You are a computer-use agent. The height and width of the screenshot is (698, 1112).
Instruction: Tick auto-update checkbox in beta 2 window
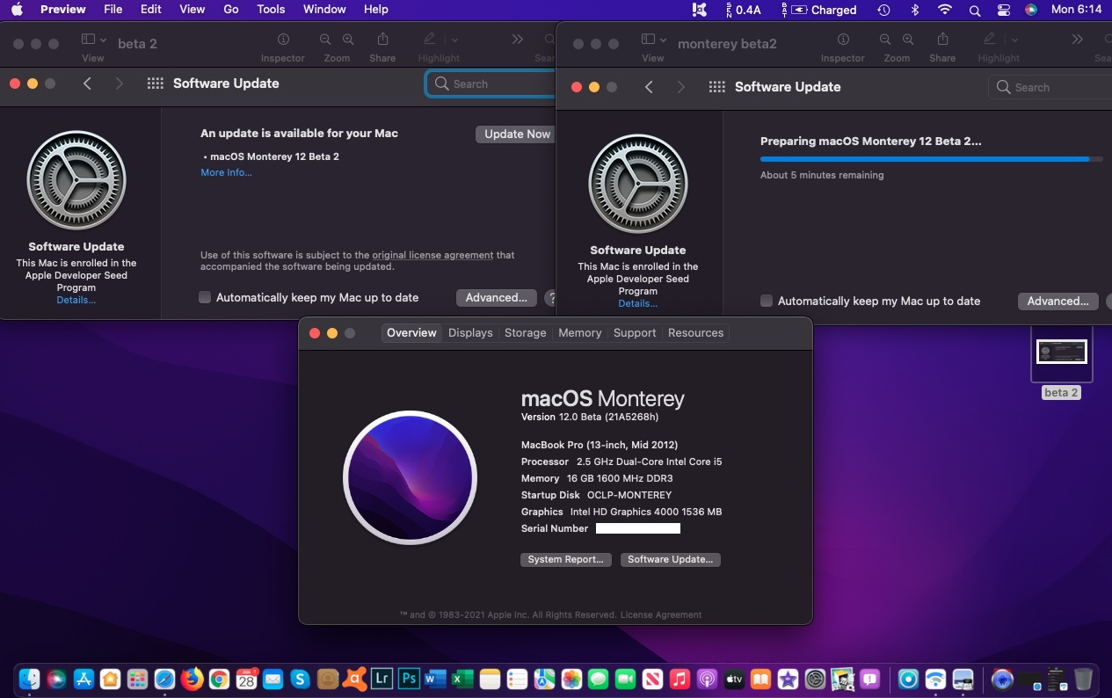(x=205, y=297)
